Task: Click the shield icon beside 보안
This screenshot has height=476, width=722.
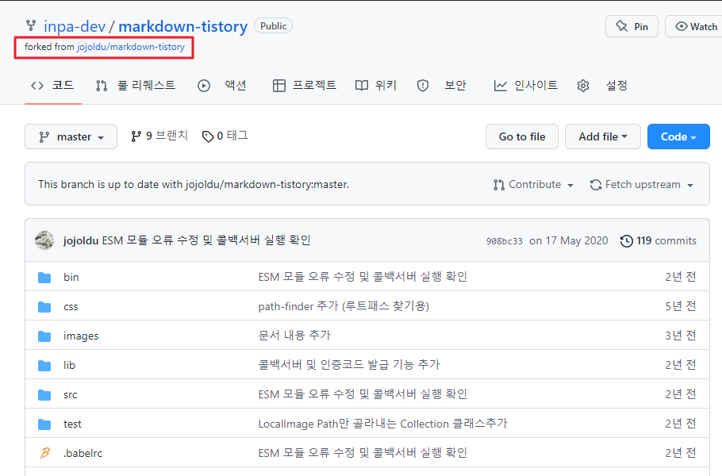Action: coord(423,86)
